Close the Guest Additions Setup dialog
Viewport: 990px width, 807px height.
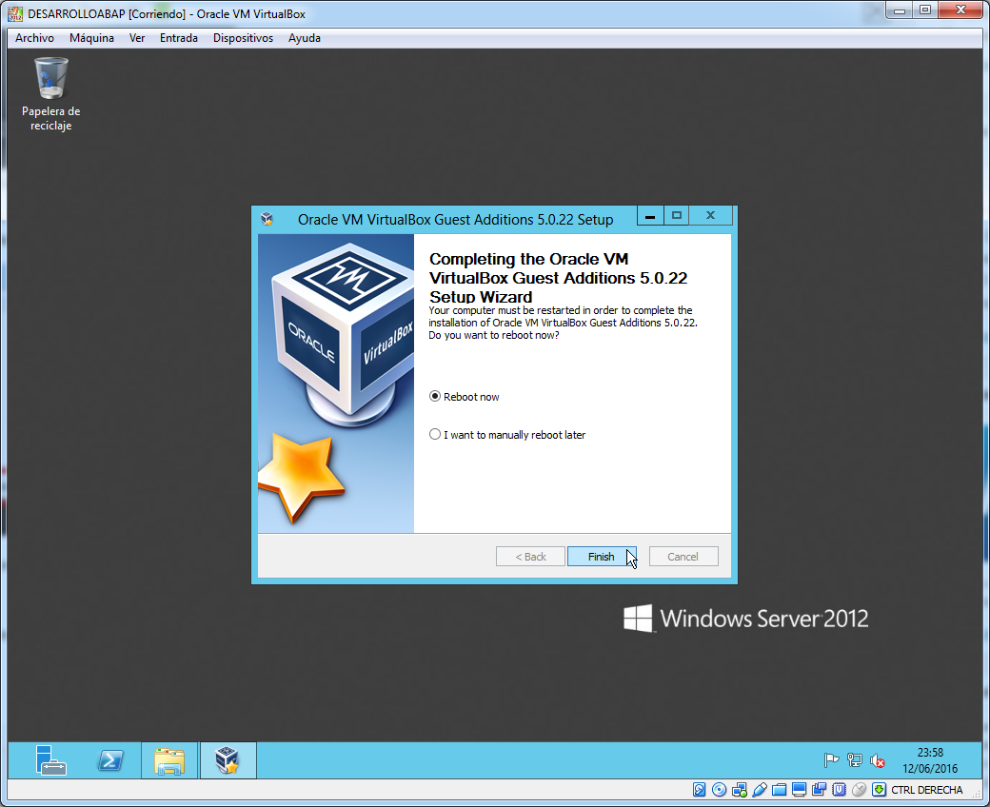[x=711, y=216]
